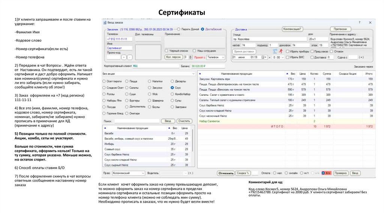Image resolution: width=384 pixels, height=215 pixels.
Task: Click the Итого column header
Action: pyautogui.click(x=369, y=73)
